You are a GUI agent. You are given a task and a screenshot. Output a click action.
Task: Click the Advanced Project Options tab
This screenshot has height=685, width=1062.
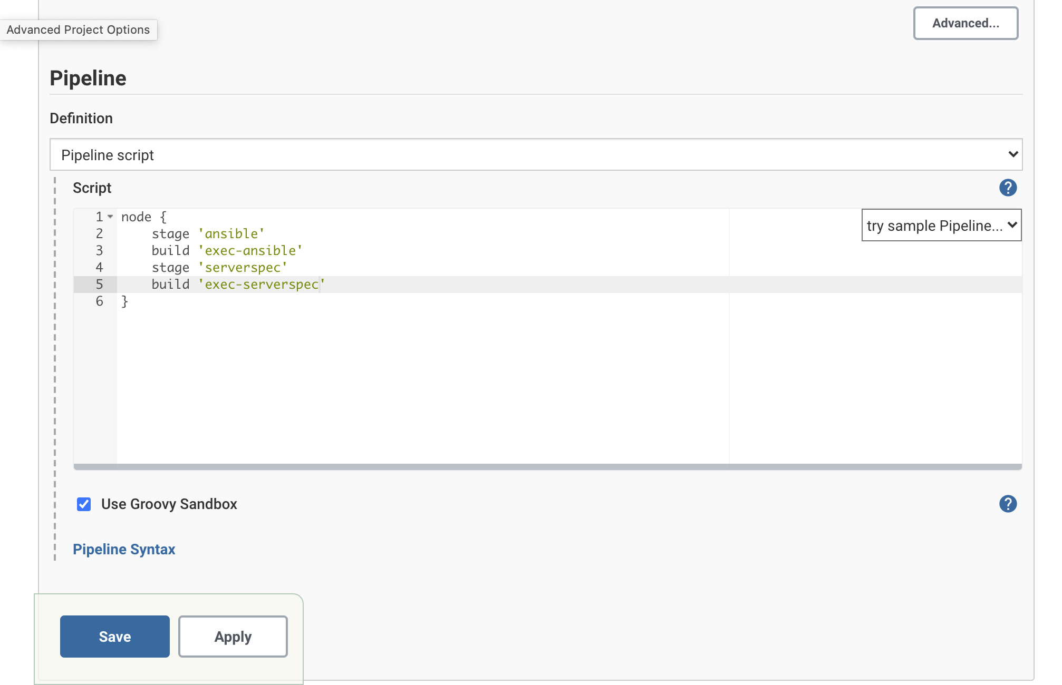coord(78,30)
